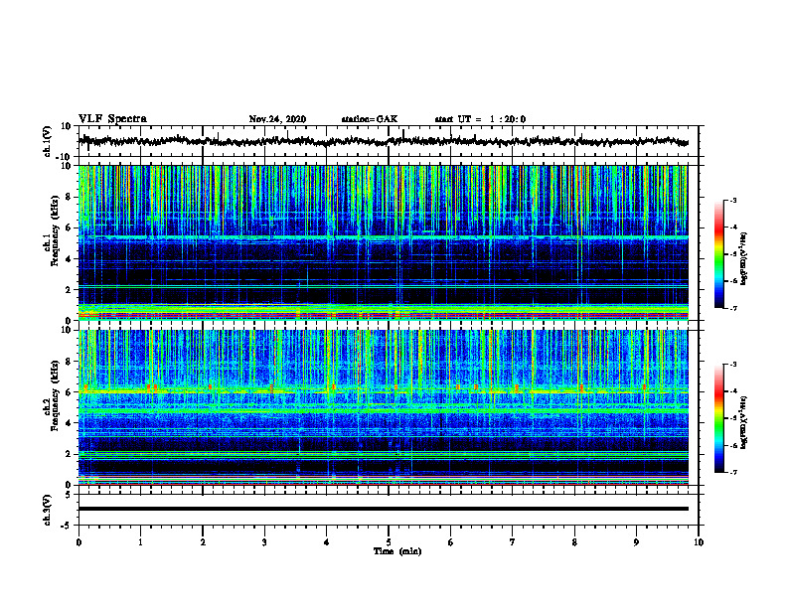
Task: Click the "-7" label on ch.2 color bar
Action: coord(733,473)
